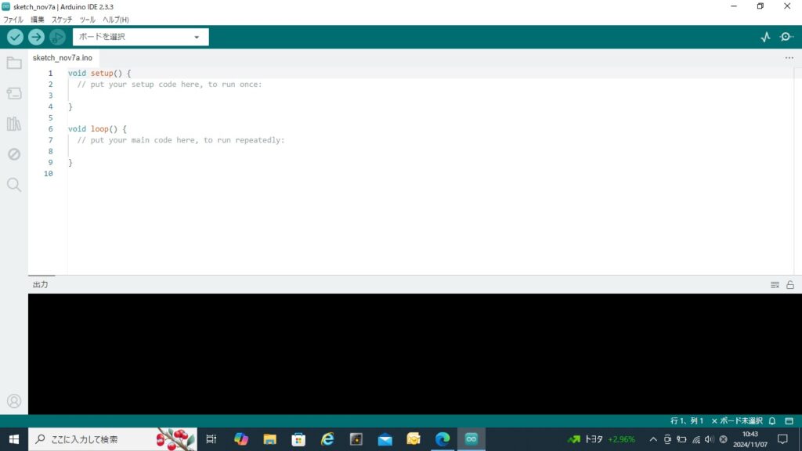Click the void setup() line of code
Image resolution: width=802 pixels, height=451 pixels.
coord(99,73)
